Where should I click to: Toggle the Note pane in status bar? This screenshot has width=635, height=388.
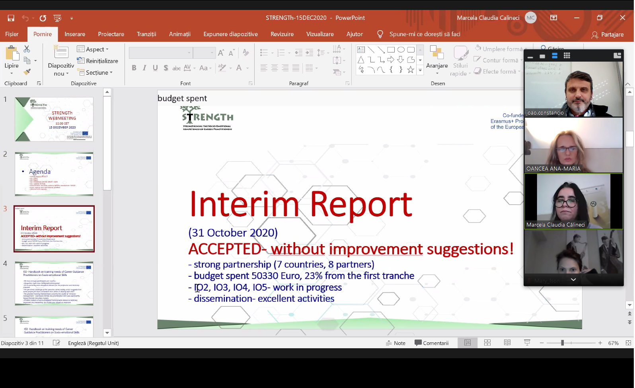[x=395, y=343]
